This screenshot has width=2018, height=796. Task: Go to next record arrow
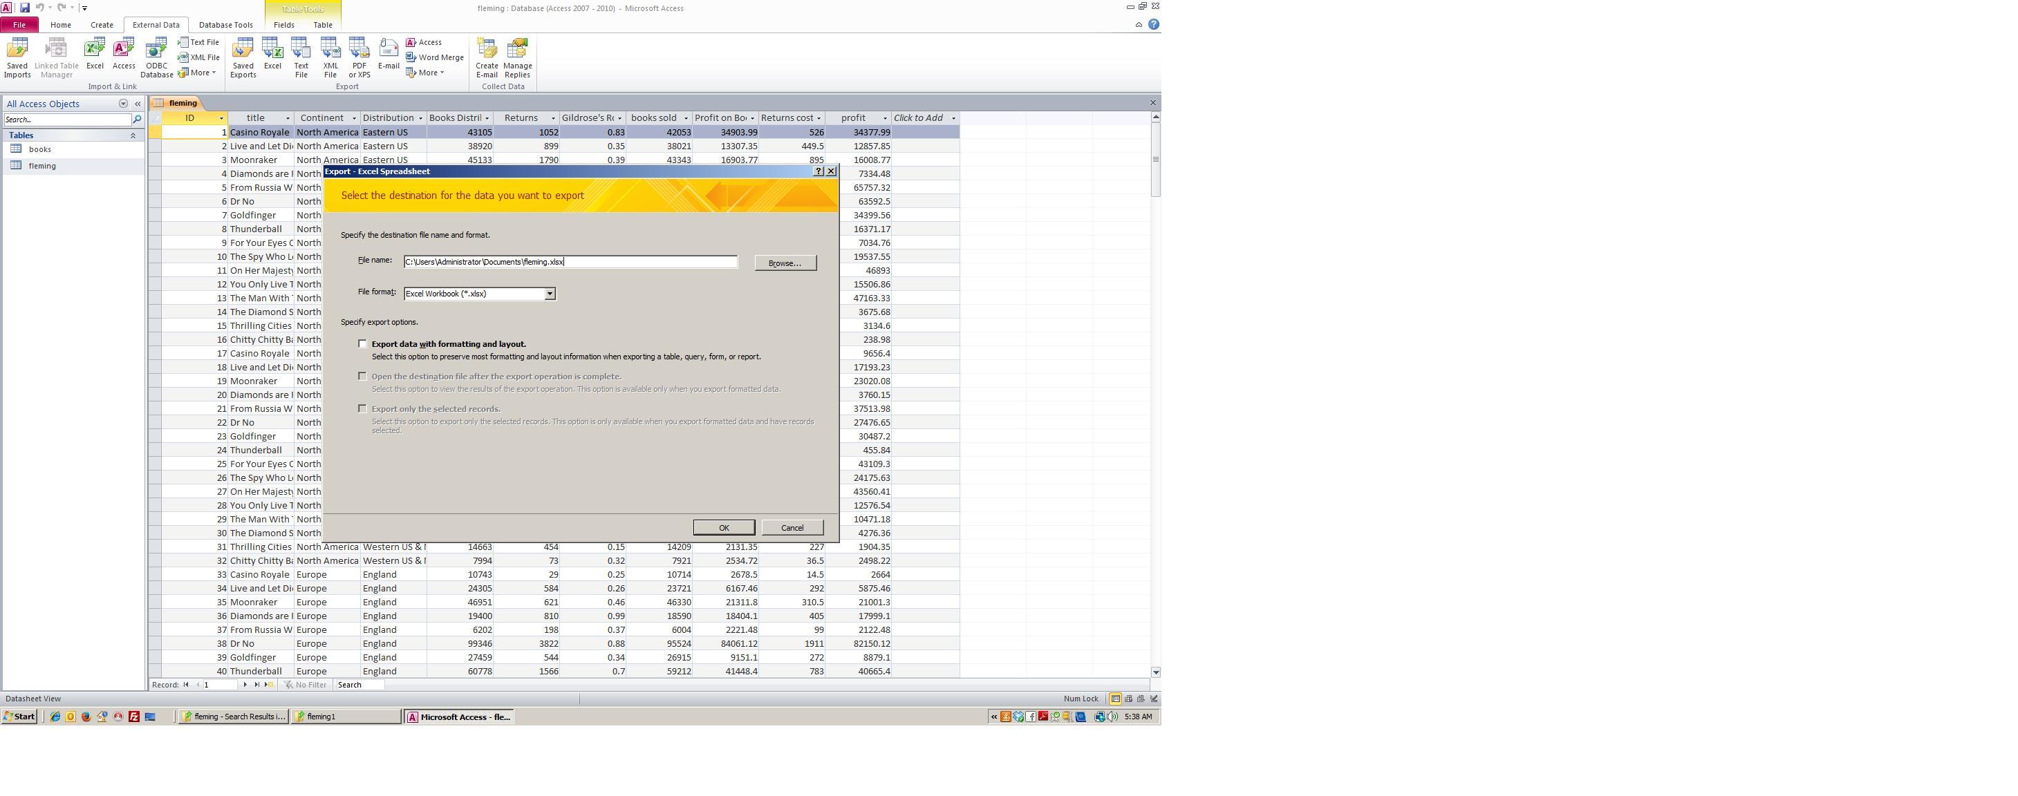[245, 685]
